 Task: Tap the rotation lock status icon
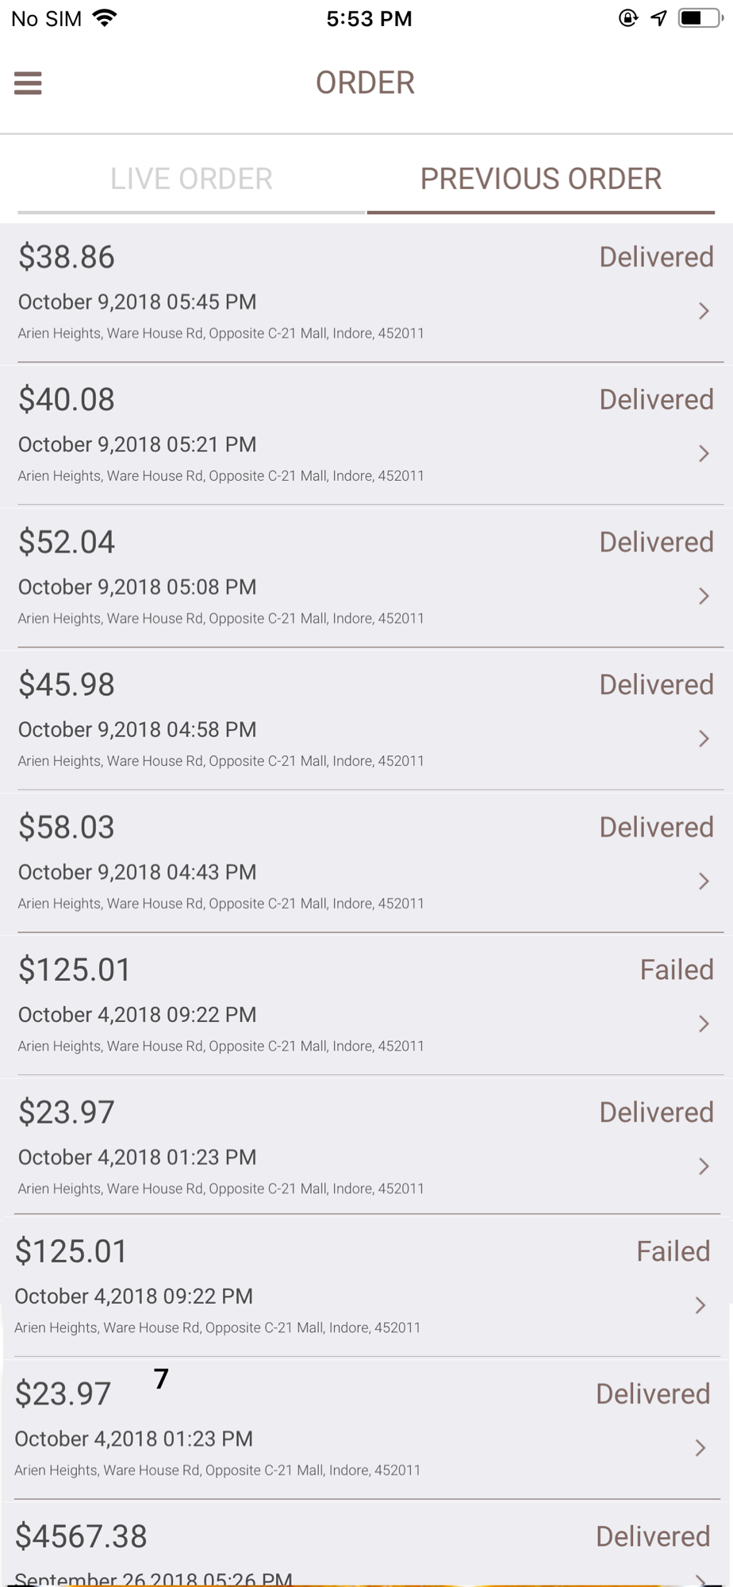(627, 18)
